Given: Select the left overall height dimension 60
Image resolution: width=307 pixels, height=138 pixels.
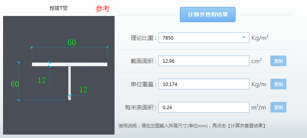Looking at the screenshot, I should click(15, 84).
